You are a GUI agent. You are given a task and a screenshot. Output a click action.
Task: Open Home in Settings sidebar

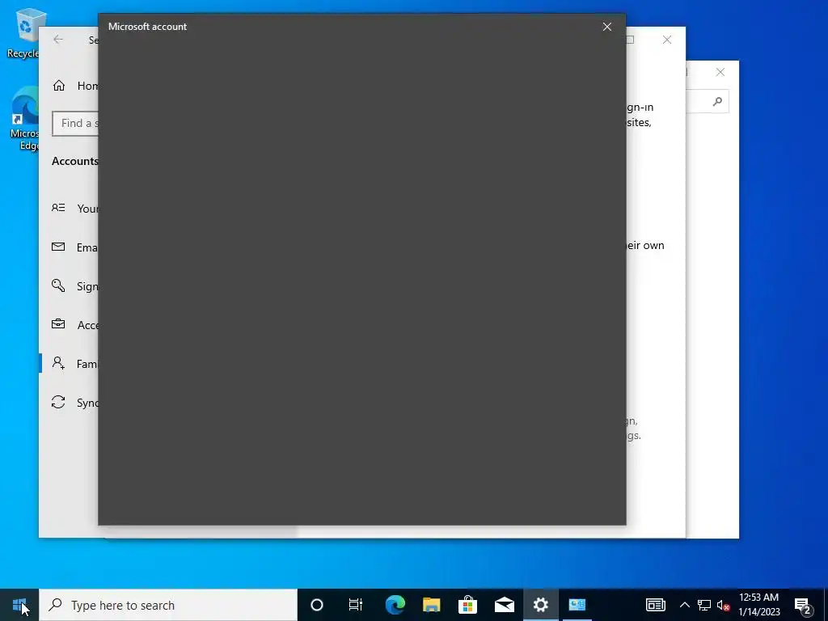tap(75, 86)
